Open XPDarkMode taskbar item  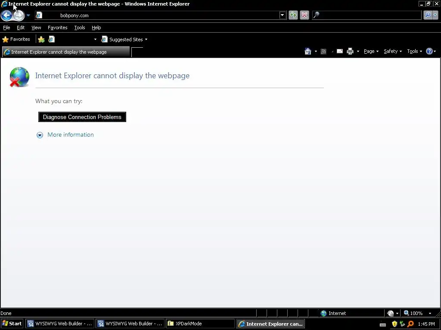point(200,324)
